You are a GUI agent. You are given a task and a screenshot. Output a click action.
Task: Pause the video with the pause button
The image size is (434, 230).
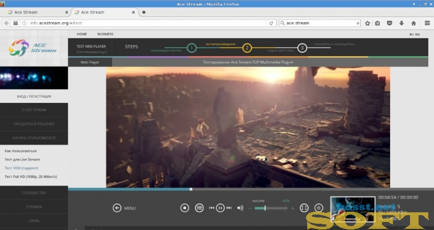220,208
